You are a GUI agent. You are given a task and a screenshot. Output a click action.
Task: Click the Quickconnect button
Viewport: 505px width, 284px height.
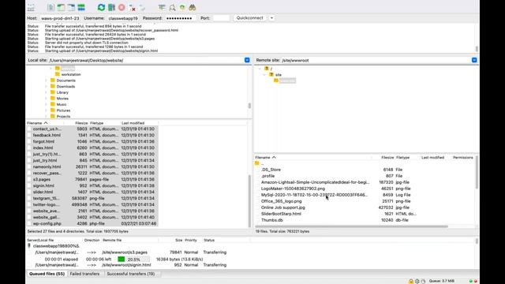coord(250,18)
